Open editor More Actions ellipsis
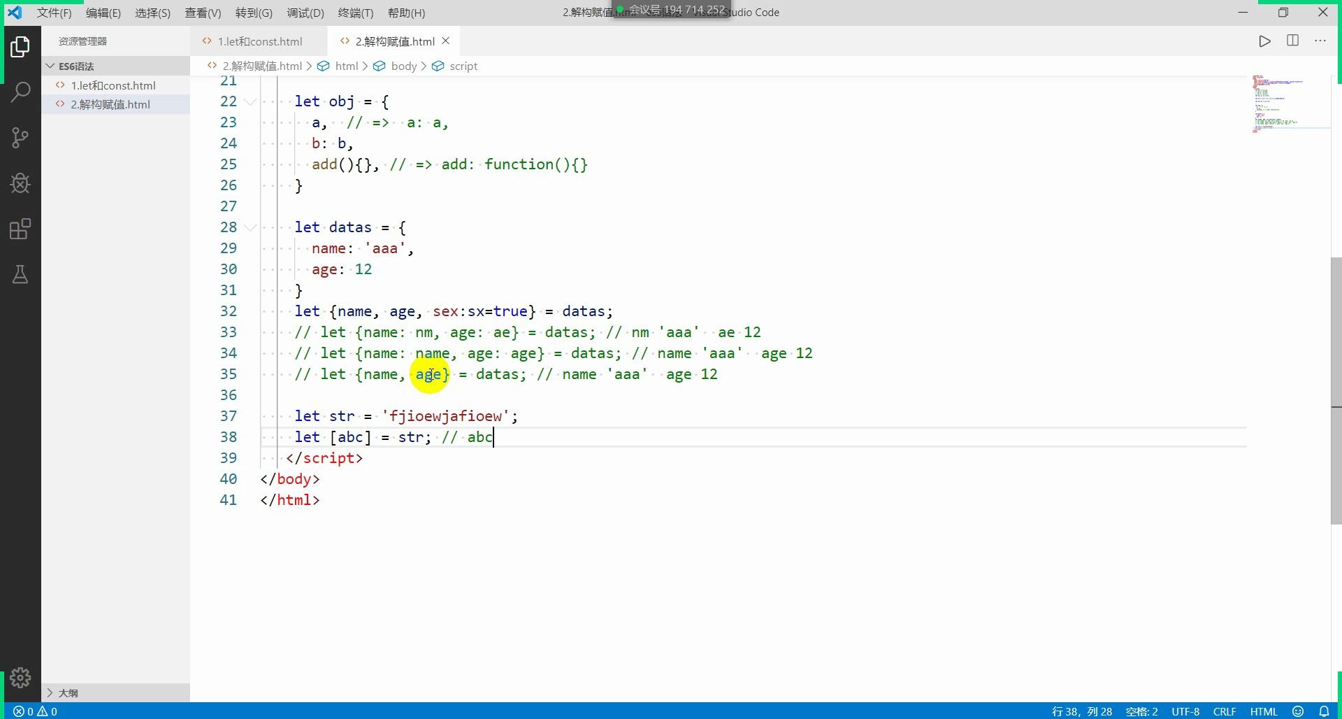 (1320, 41)
